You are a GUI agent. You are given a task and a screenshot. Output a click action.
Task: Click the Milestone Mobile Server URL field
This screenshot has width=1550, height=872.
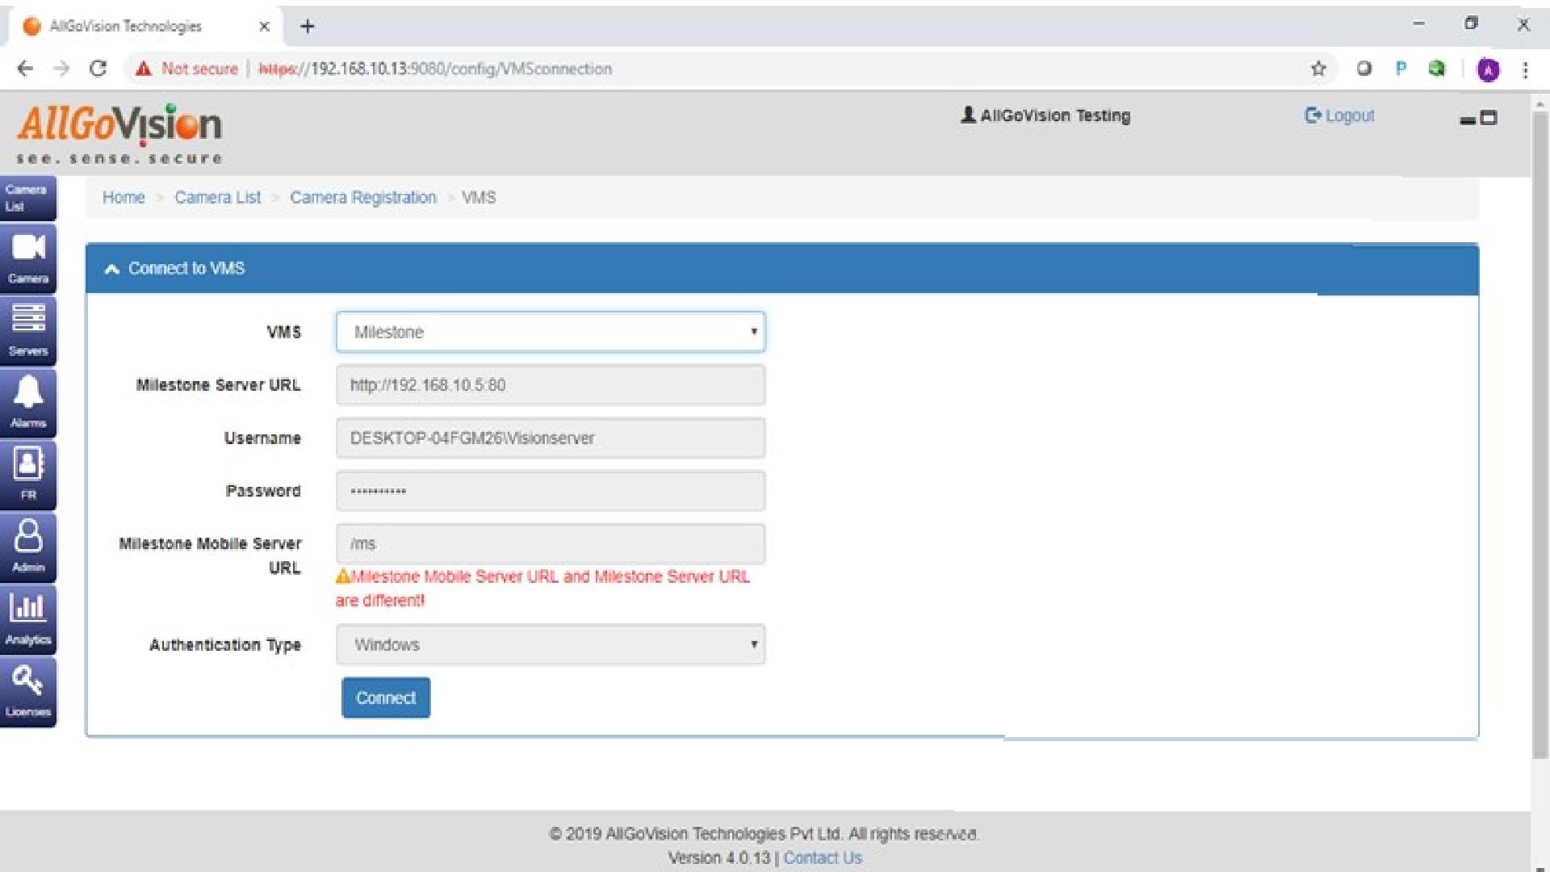[x=551, y=544]
